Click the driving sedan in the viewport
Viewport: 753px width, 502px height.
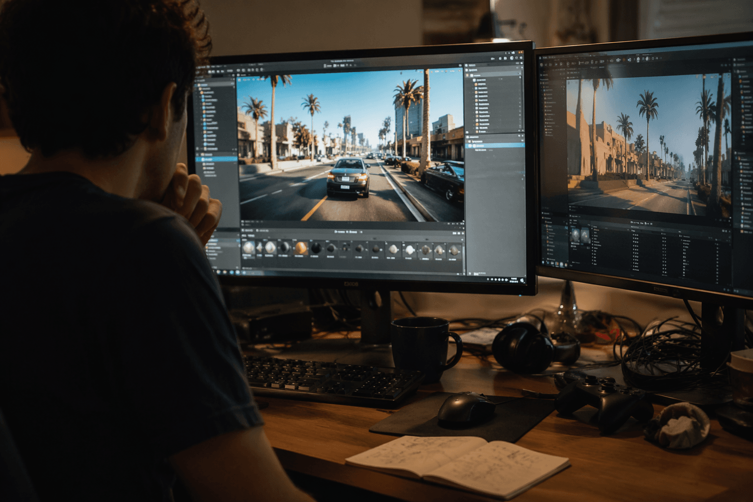click(x=348, y=177)
